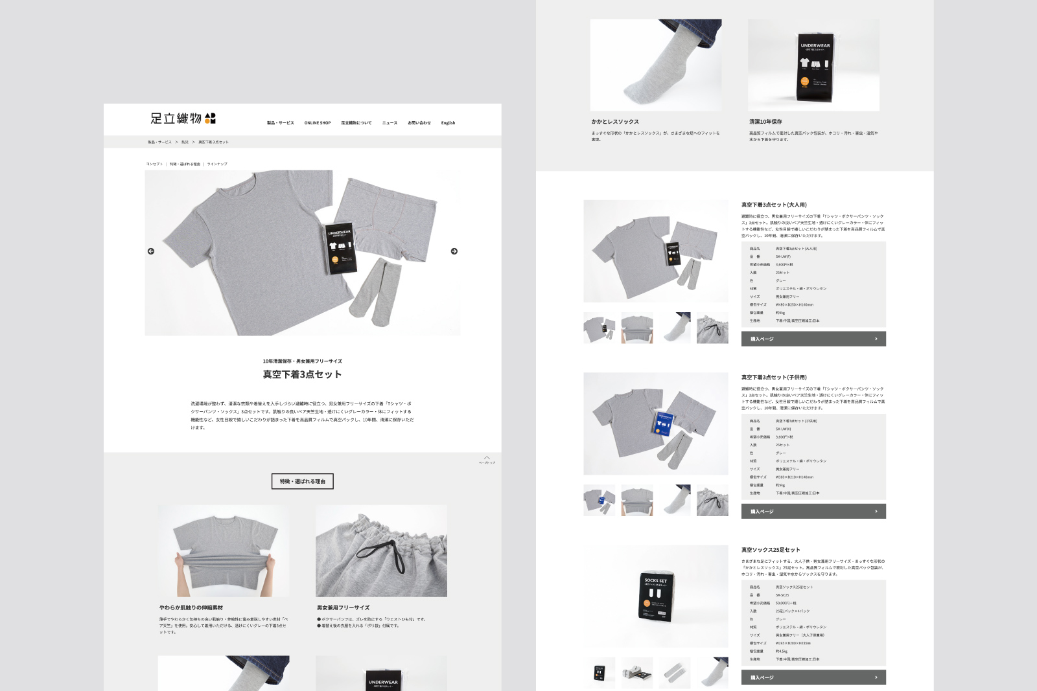Jump to ラインナップ anchor link
The image size is (1037, 691).
point(217,164)
